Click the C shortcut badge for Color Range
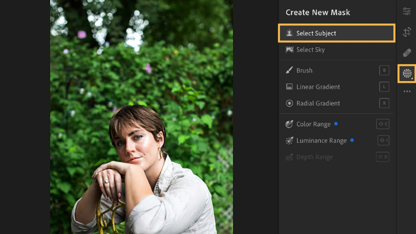Screen dimensions: 416x234 pos(383,124)
